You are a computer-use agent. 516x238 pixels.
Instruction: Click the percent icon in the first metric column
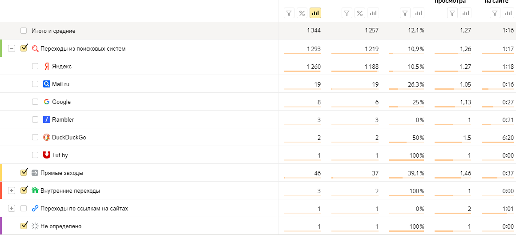pyautogui.click(x=302, y=13)
